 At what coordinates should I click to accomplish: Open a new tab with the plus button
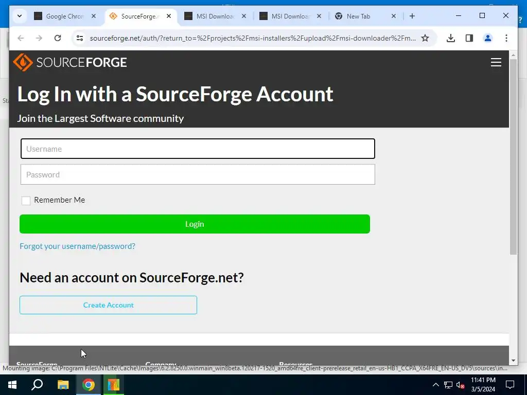pyautogui.click(x=412, y=16)
